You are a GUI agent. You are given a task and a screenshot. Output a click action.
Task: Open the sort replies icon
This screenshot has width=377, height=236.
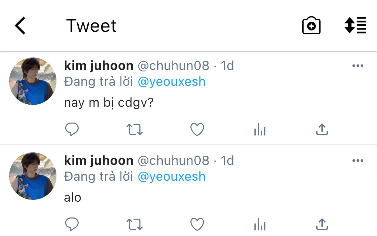[x=355, y=26]
